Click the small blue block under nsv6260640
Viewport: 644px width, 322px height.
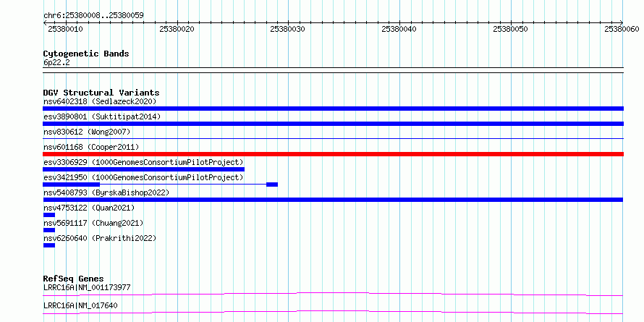tap(49, 245)
